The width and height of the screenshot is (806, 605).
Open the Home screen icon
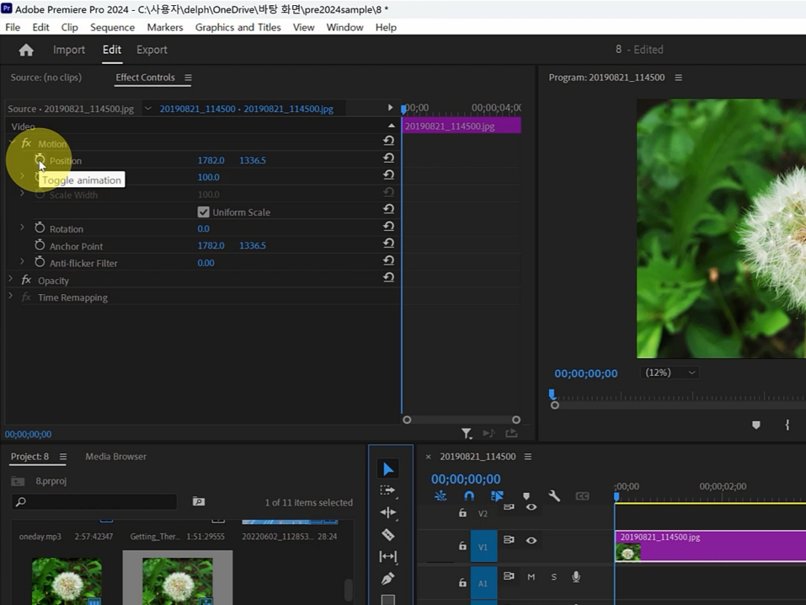pos(26,50)
